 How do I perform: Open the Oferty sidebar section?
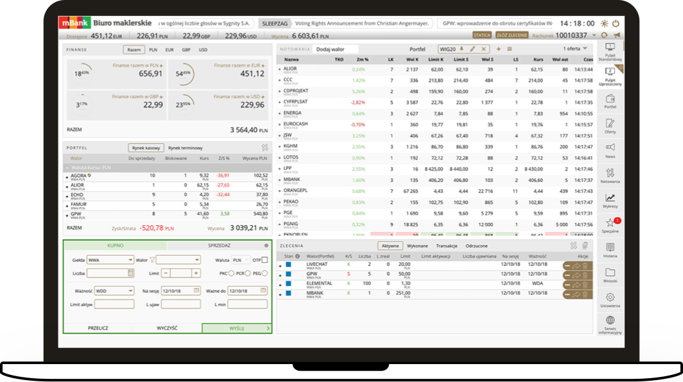tap(610, 126)
